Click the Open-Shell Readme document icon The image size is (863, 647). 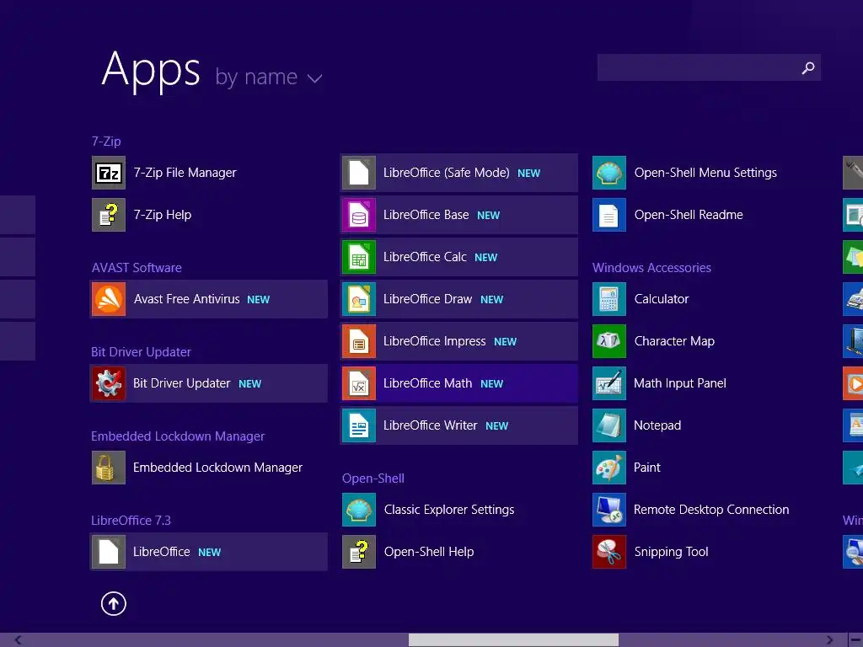[609, 215]
